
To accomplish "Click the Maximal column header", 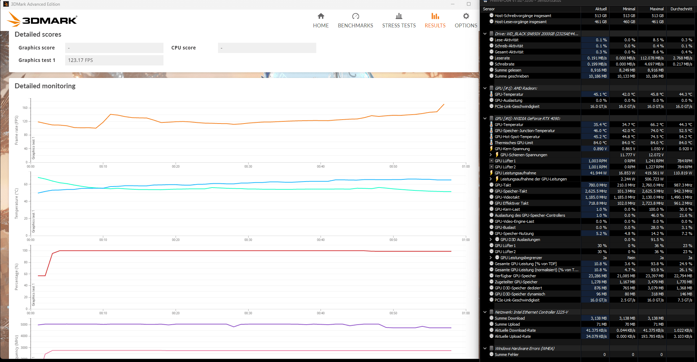I will [657, 9].
